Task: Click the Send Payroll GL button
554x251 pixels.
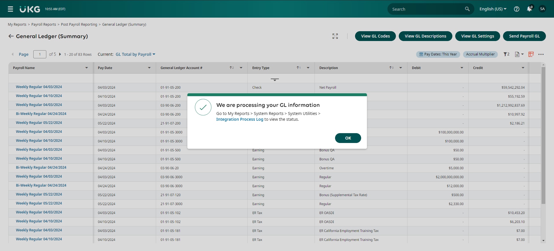Action: coord(524,36)
